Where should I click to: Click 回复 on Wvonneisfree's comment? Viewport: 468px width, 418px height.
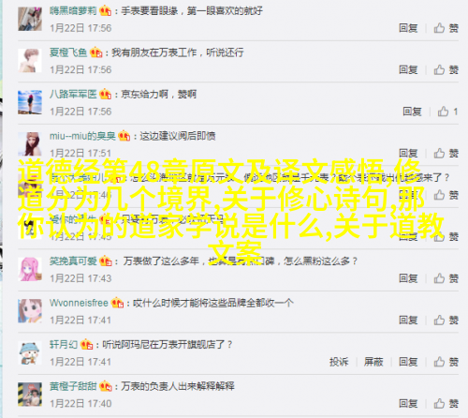pos(408,320)
